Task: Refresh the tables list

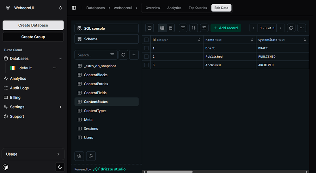Action: pos(123,55)
